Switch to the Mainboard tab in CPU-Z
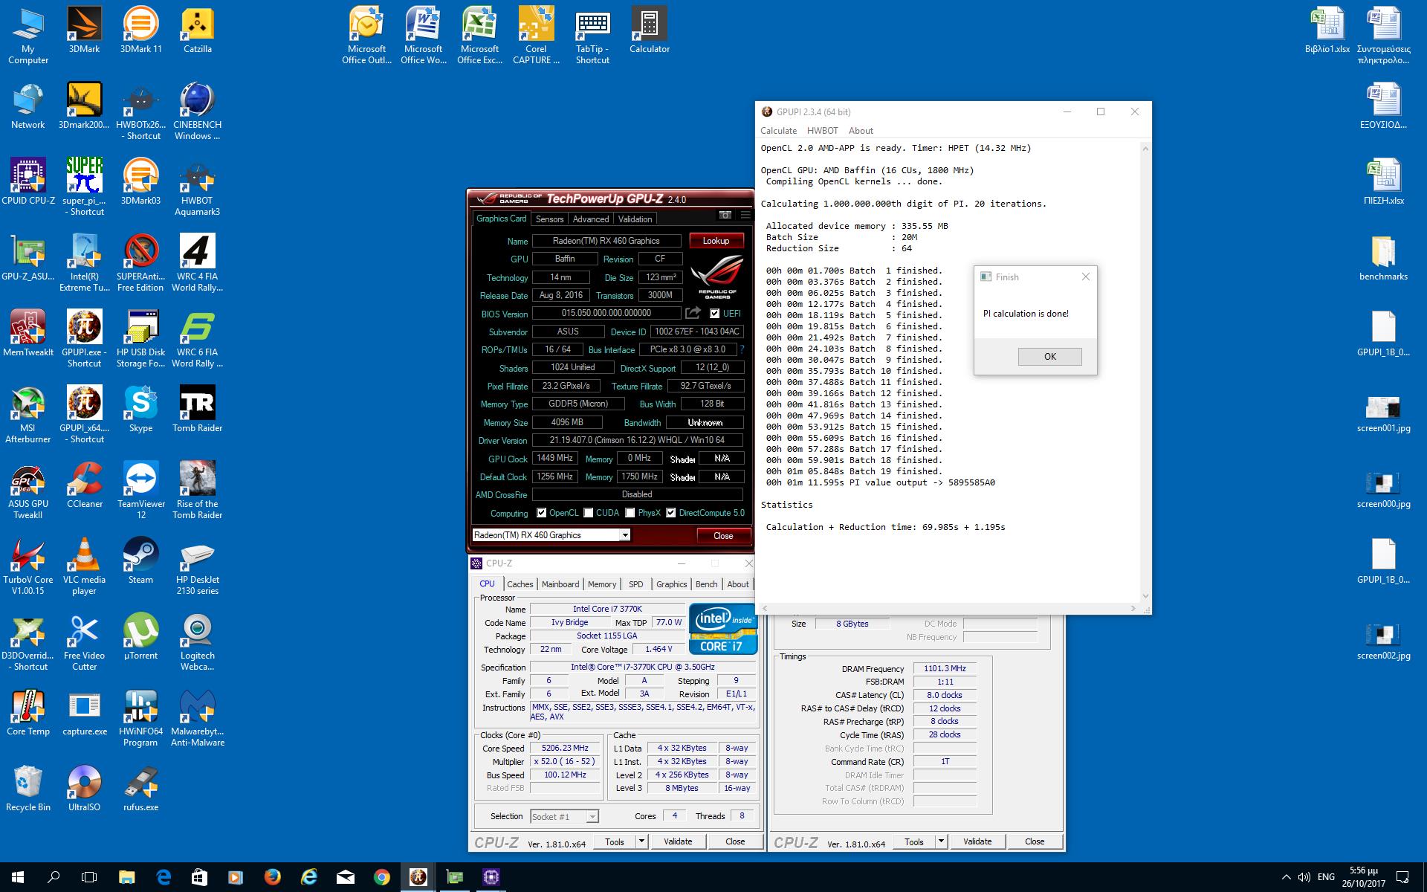The height and width of the screenshot is (892, 1427). tap(560, 584)
